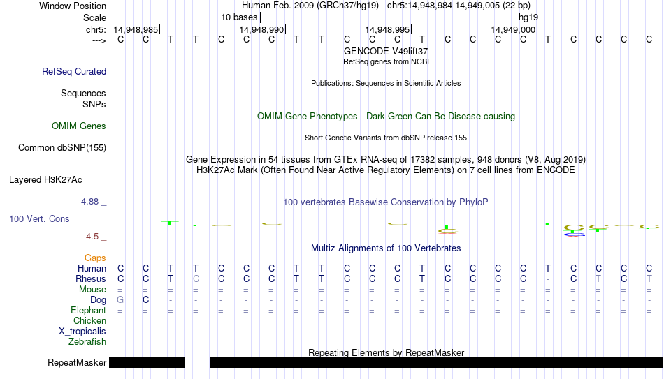This screenshot has width=664, height=379.
Task: Select the X_tropicalis species row label
Action: [82, 332]
